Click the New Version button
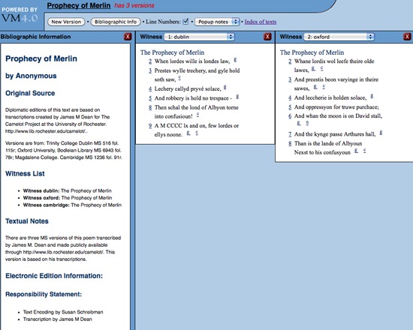This screenshot has width=413, height=330. 66,22
